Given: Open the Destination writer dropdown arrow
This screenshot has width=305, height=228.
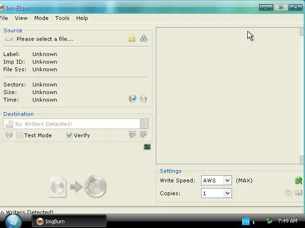Looking at the screenshot, I should (x=144, y=123).
